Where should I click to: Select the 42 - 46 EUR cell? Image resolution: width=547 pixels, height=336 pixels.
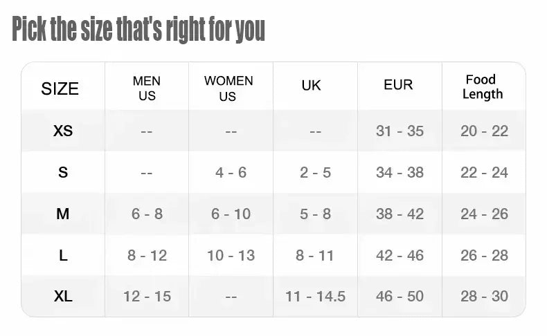[400, 256]
